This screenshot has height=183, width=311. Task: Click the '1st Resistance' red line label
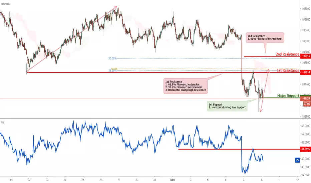288,71
